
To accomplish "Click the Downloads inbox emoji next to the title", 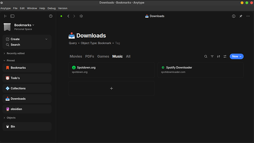I will (72, 36).
